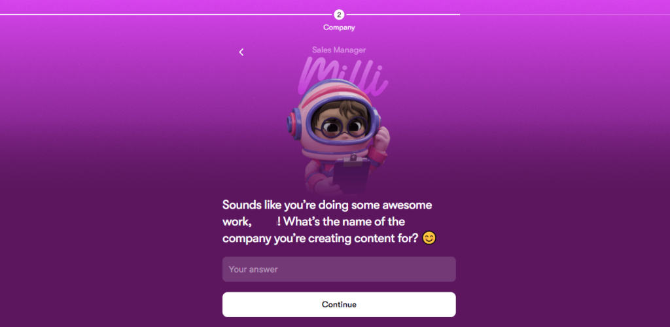Click the smiling emoji after the question
670x327 pixels.
429,238
